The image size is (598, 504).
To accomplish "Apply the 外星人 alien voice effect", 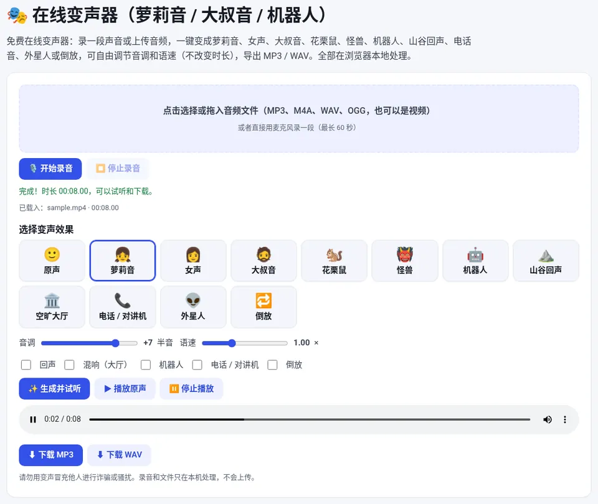I will (193, 307).
